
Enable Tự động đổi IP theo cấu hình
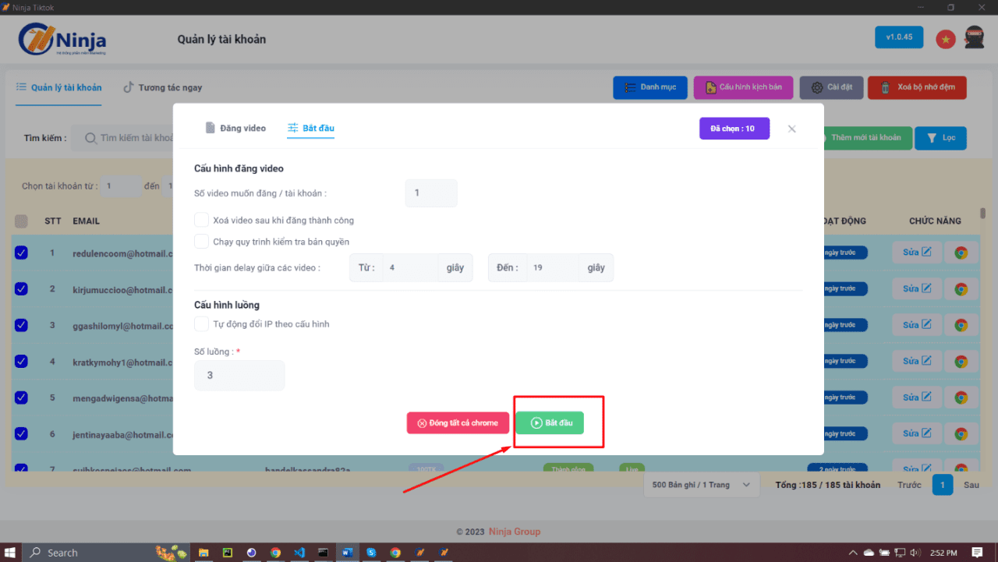(x=202, y=323)
